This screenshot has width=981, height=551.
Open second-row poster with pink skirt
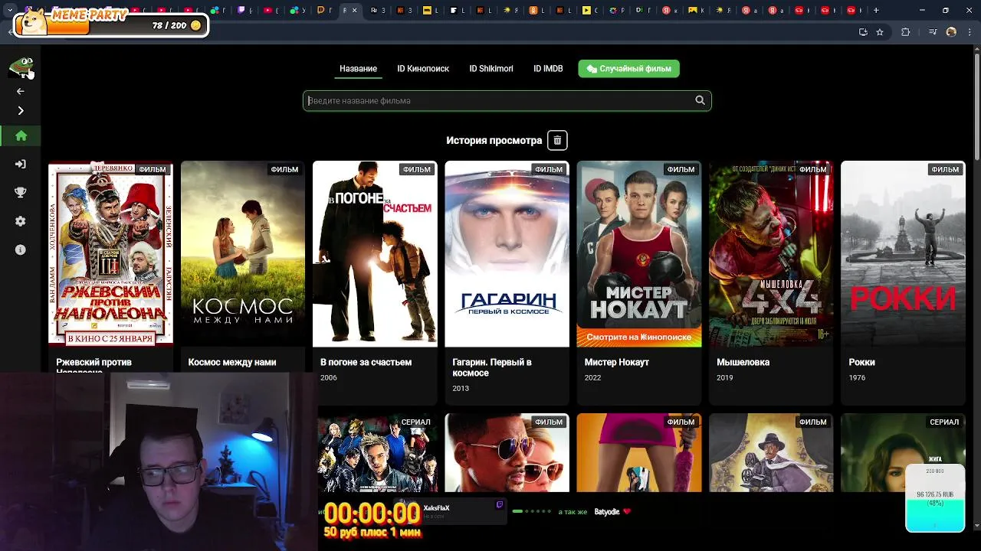[x=639, y=452]
